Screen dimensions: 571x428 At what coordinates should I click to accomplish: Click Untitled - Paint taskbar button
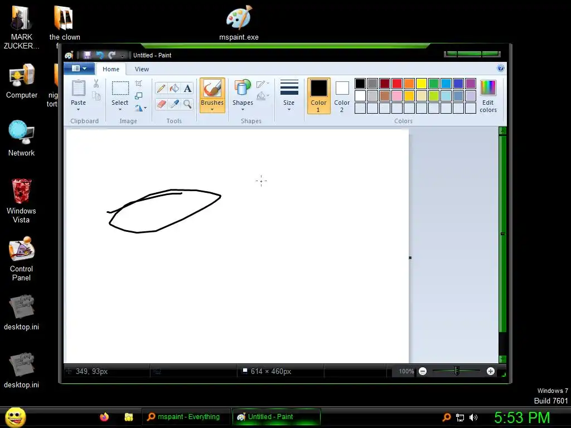(277, 417)
